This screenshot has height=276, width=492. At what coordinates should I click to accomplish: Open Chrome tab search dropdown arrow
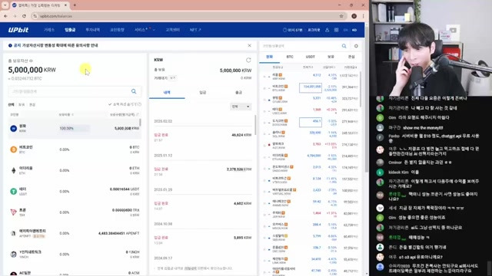pyautogui.click(x=5, y=5)
